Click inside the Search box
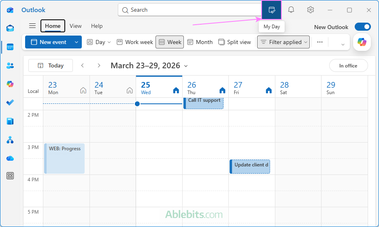The width and height of the screenshot is (379, 227). 190,10
